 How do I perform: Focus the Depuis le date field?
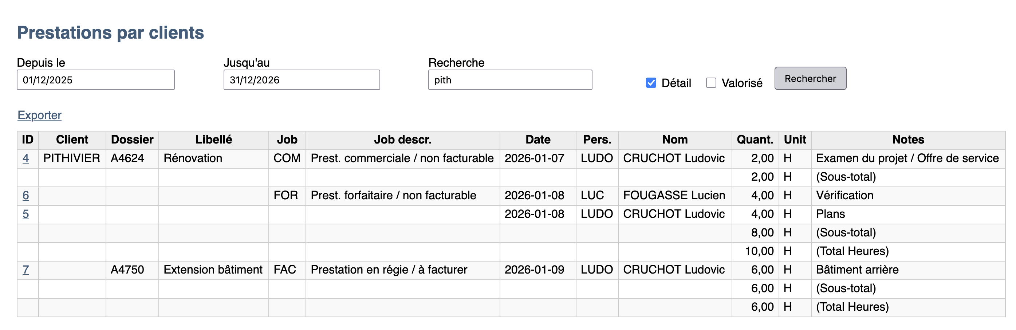[x=95, y=80]
